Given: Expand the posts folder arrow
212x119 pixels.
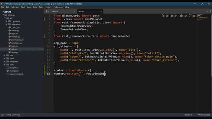Looking at the screenshot, I should click(5, 59).
